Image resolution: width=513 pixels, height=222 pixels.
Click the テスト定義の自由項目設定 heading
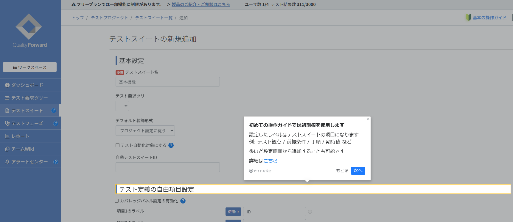pos(157,189)
